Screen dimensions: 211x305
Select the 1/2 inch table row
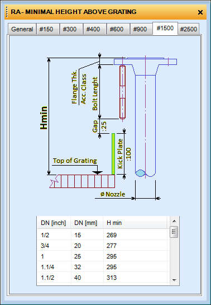pyautogui.click(x=103, y=235)
